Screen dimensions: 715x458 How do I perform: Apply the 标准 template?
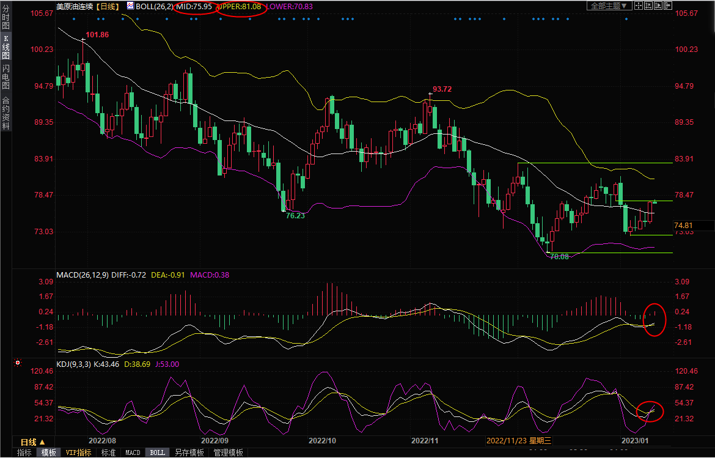108,453
